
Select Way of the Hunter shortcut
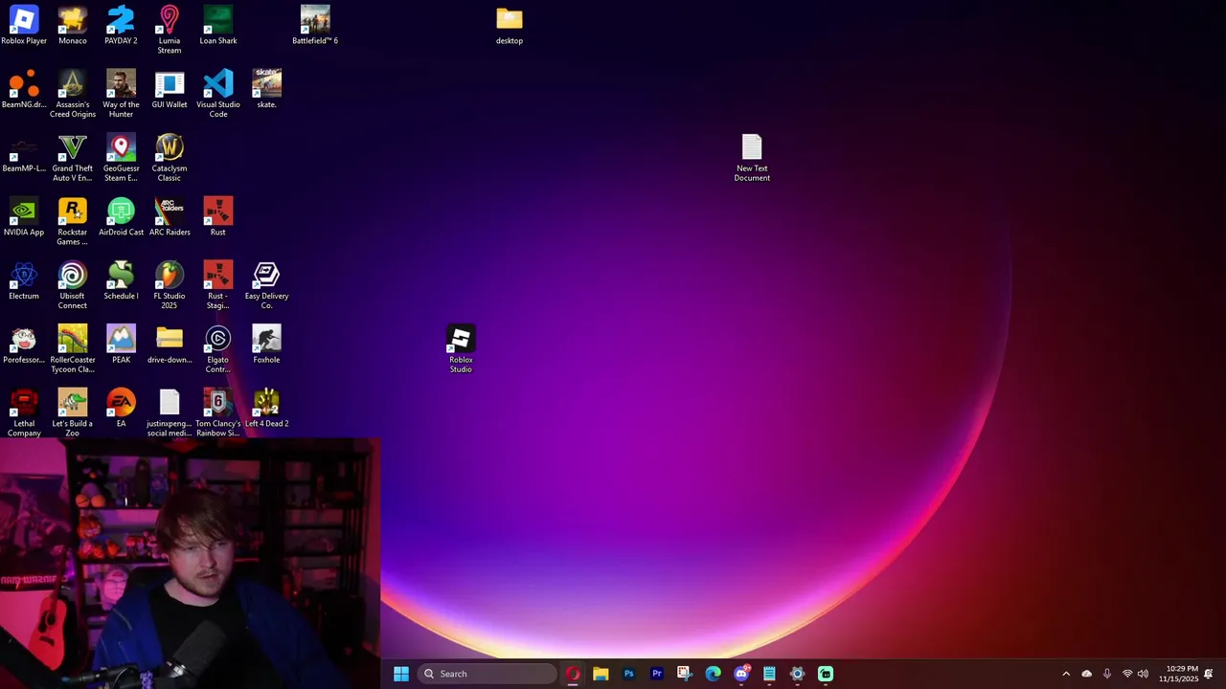tap(121, 94)
